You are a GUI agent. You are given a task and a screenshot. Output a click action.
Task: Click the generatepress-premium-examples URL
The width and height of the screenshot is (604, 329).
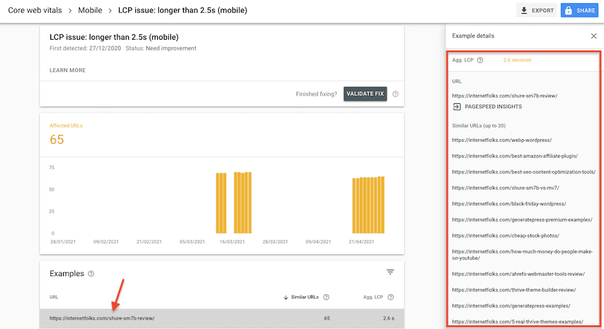(x=522, y=220)
